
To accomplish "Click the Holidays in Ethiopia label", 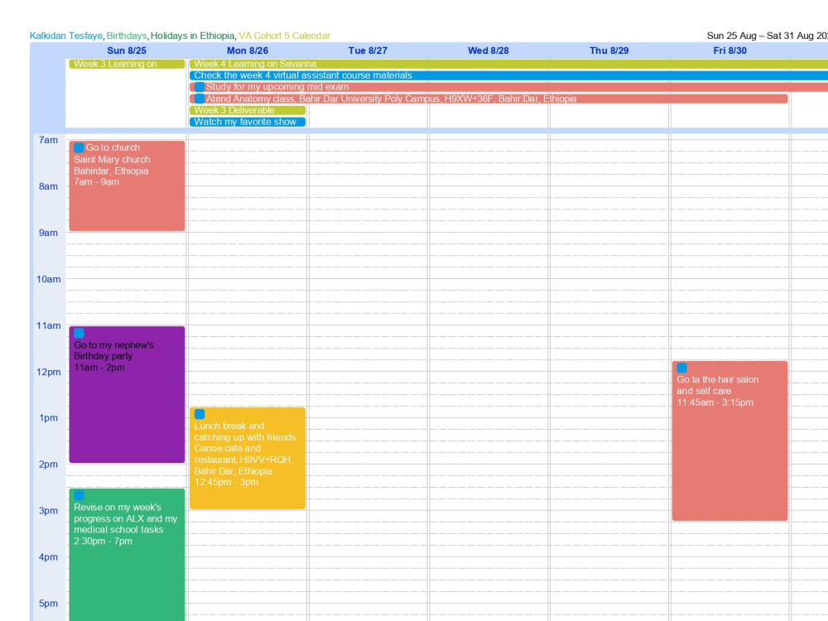I will coord(192,36).
